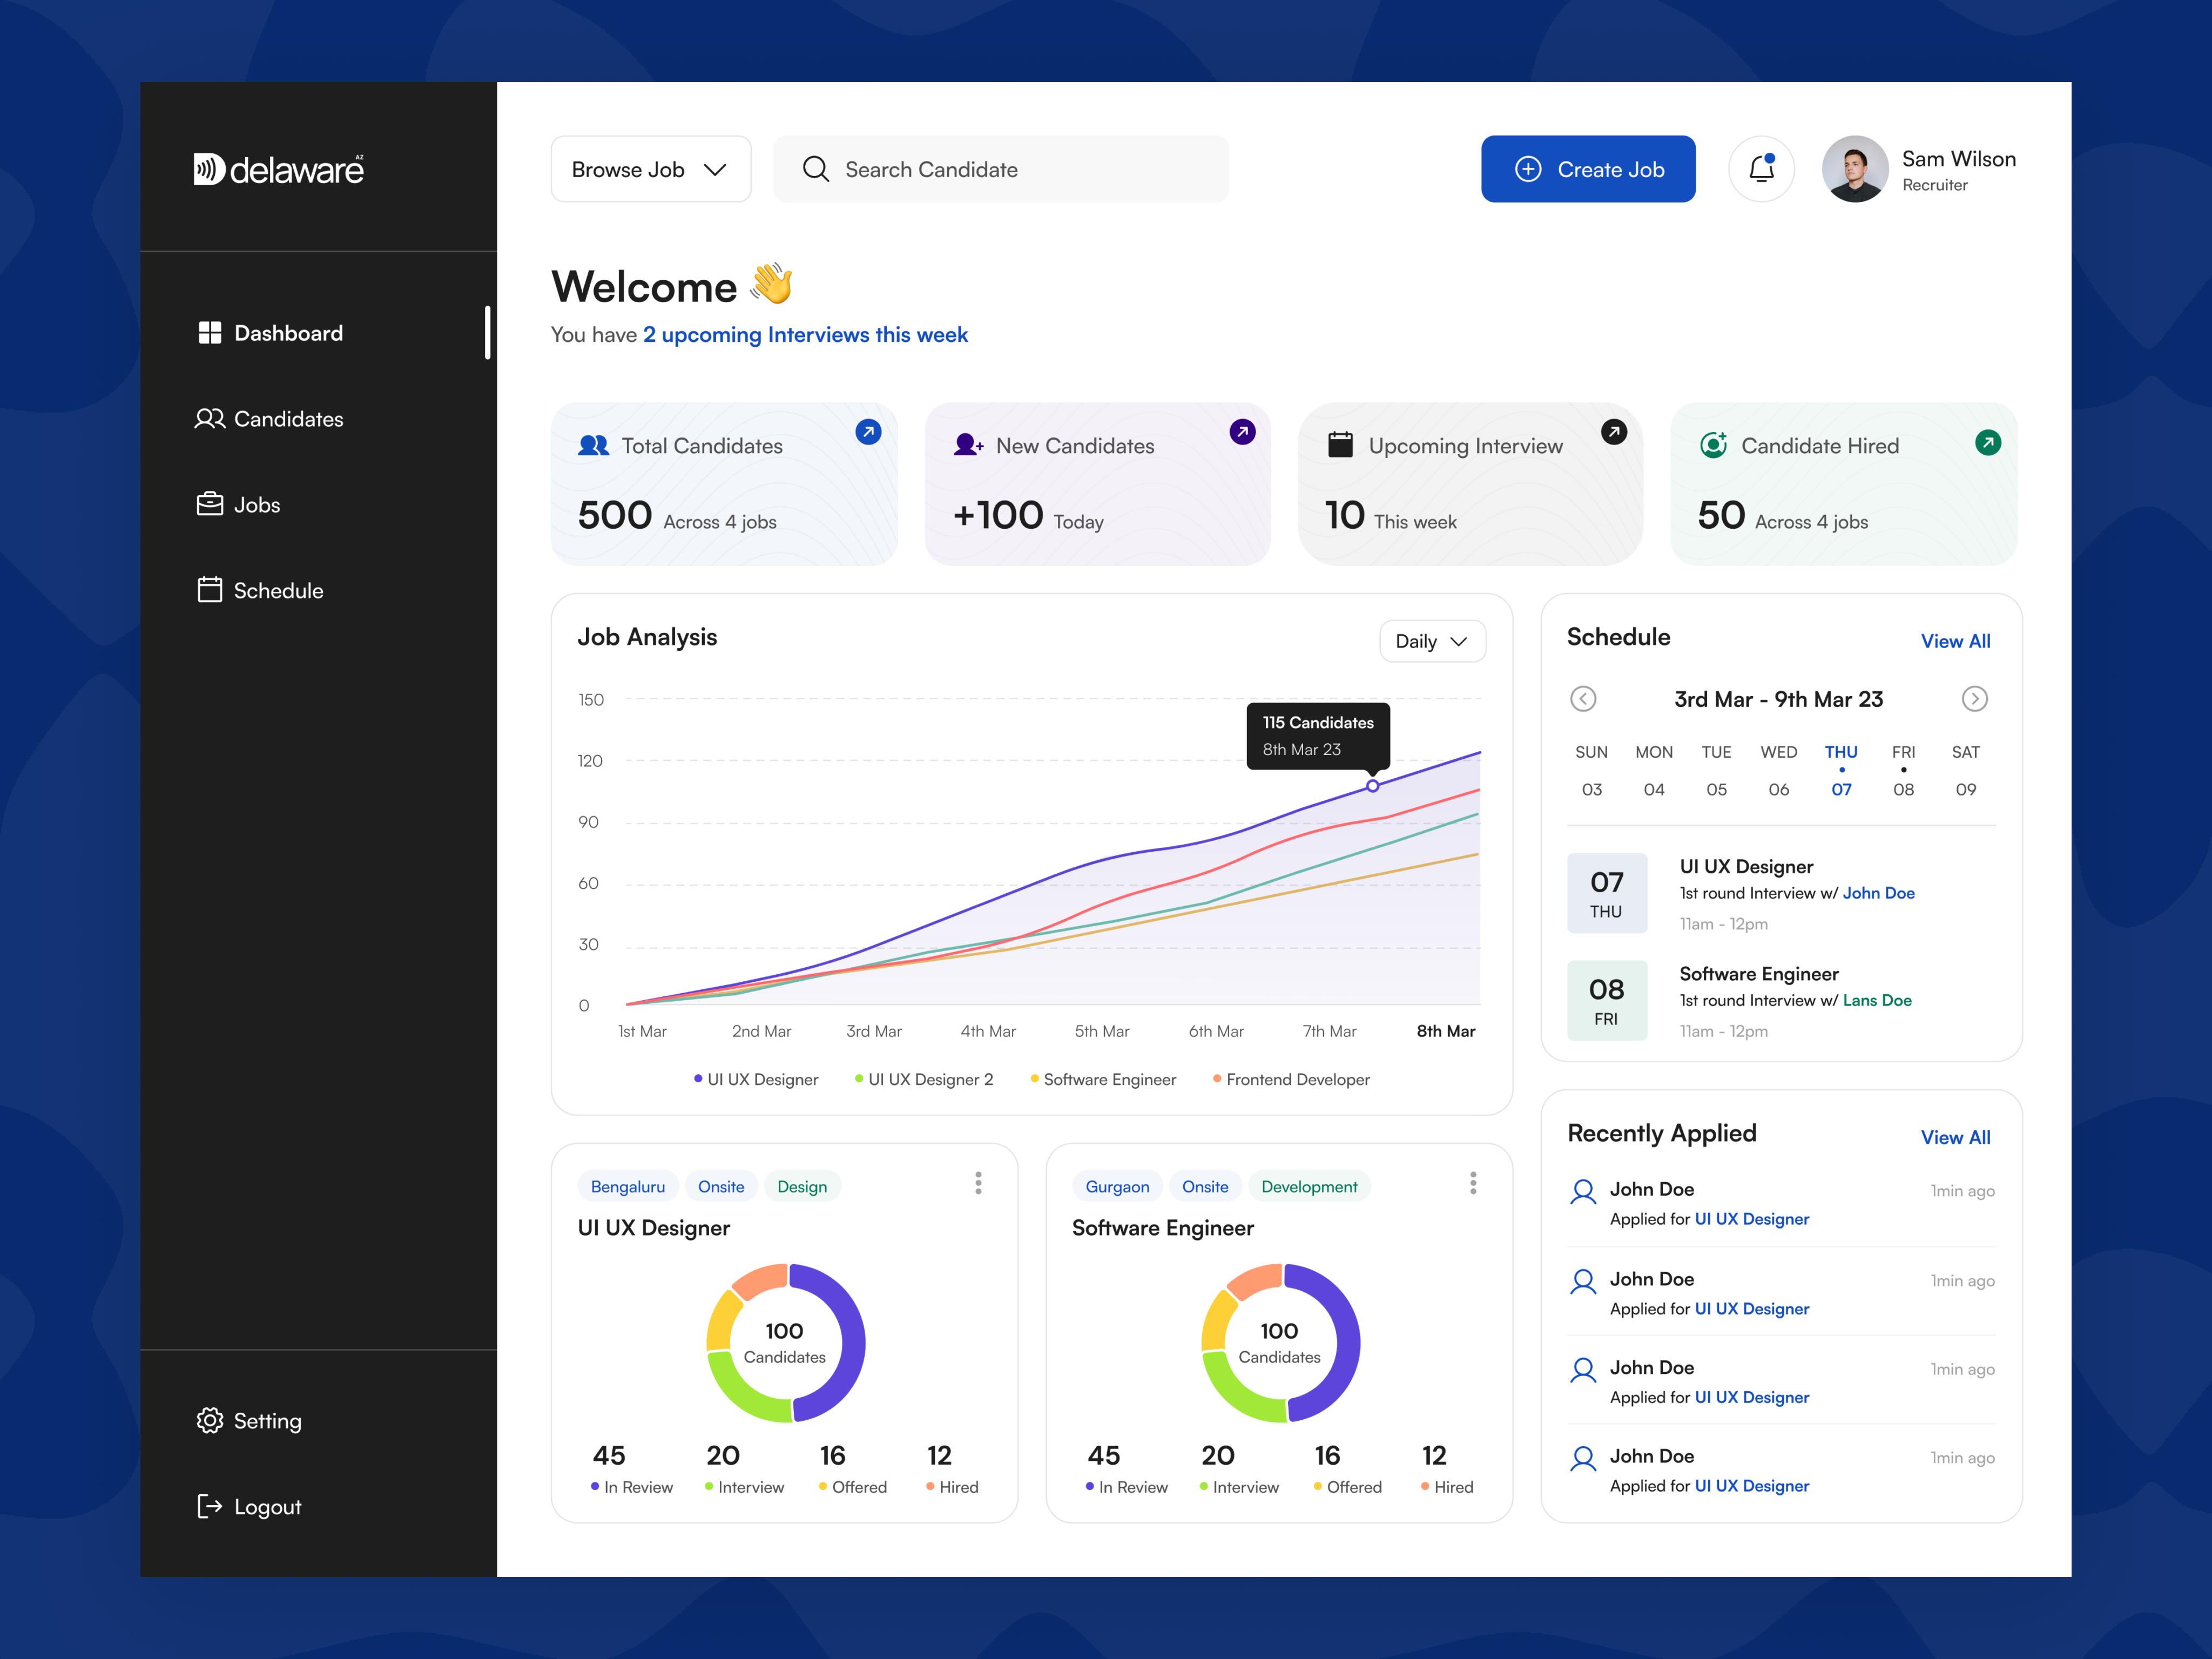This screenshot has height=1659, width=2212.
Task: Open Software Engineer card options menu
Action: click(1472, 1183)
